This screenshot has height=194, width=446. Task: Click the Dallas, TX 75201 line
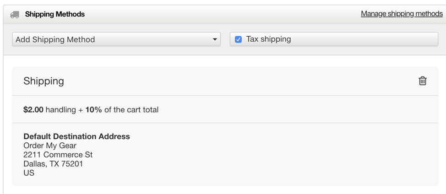click(x=53, y=164)
